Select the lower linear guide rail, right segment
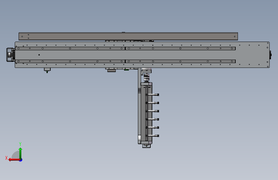This screenshot has height=180, width=278. tap(181, 61)
